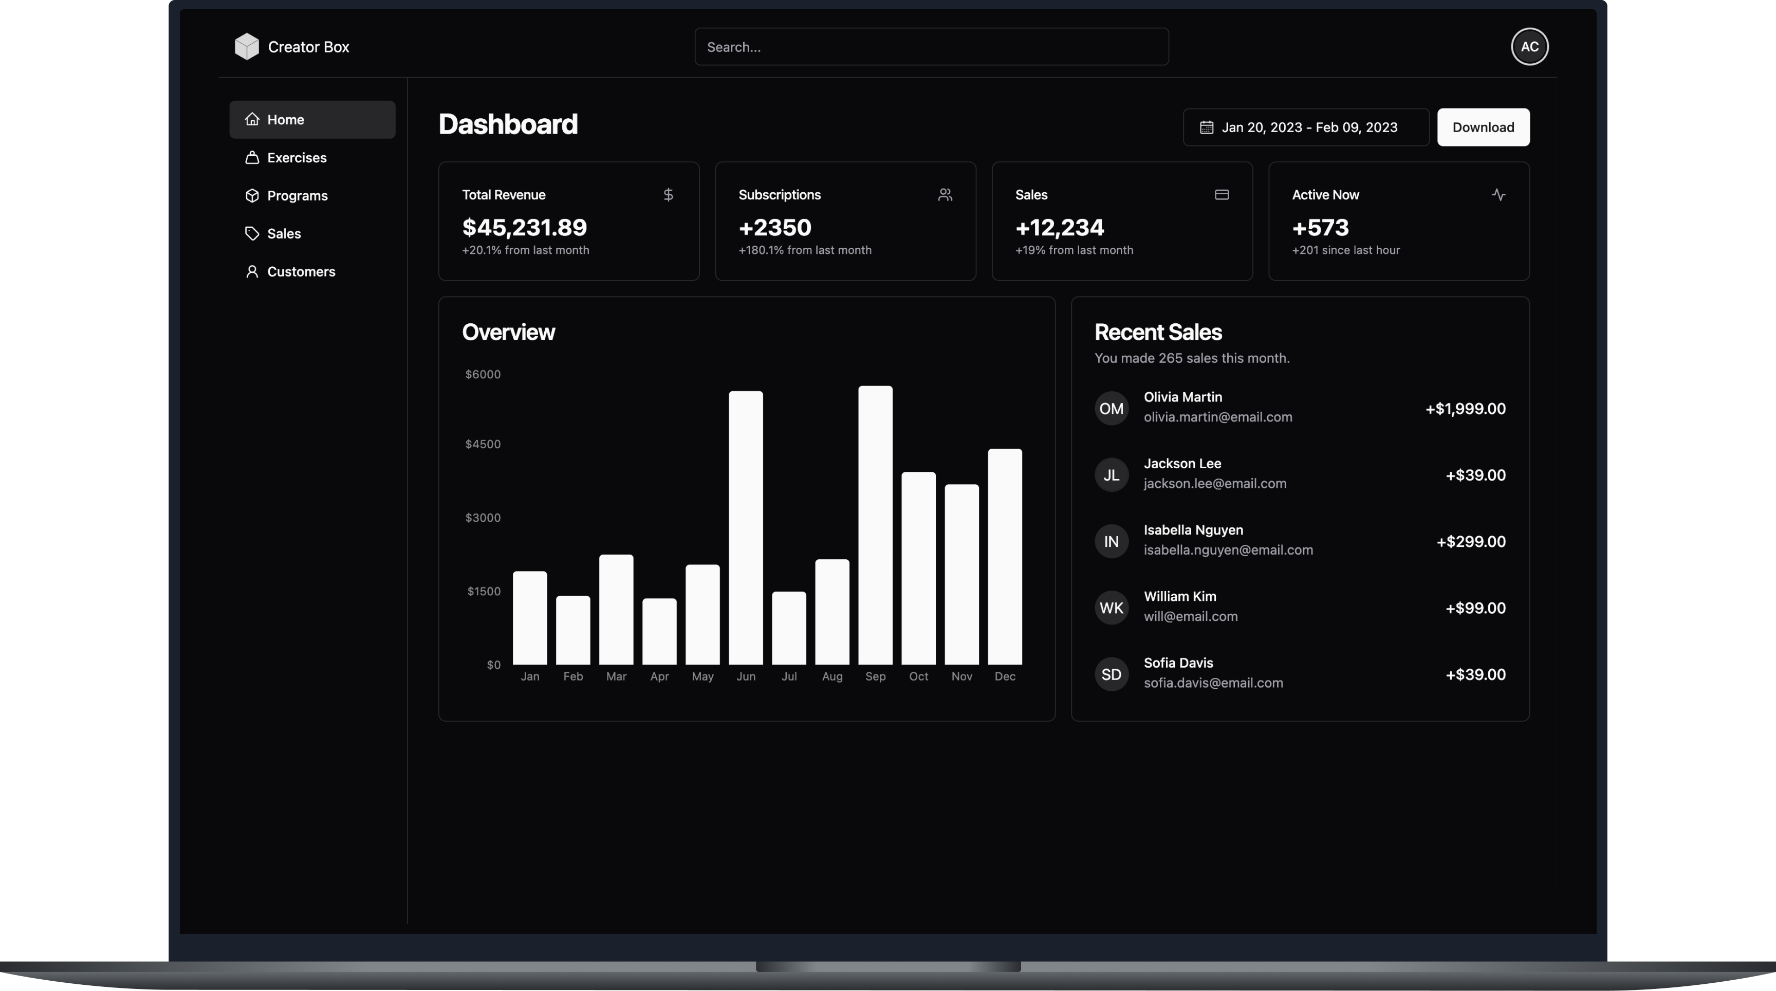Click sofia.davis@email.com
1776x991 pixels.
click(1213, 683)
